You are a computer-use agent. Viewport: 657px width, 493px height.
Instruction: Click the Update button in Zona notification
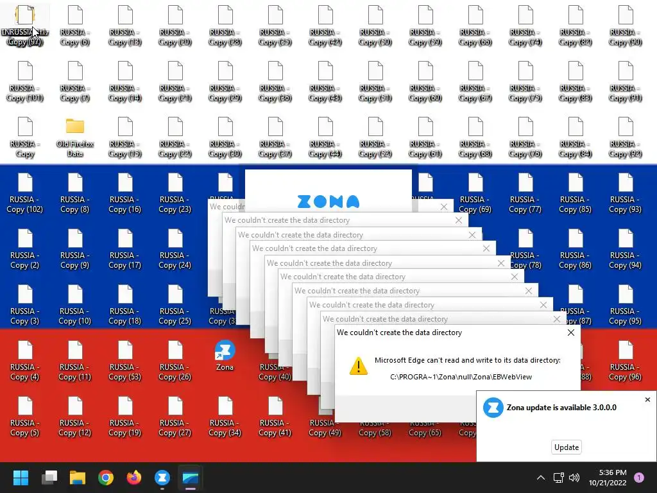[x=567, y=447]
